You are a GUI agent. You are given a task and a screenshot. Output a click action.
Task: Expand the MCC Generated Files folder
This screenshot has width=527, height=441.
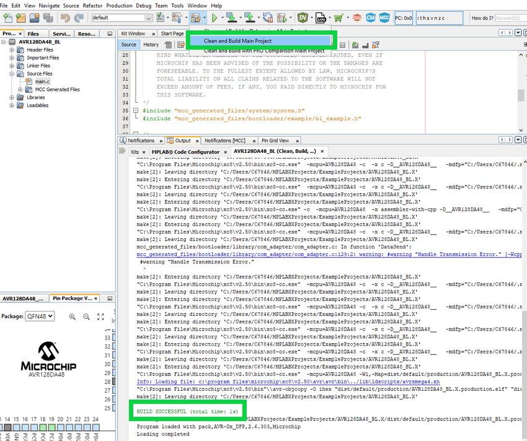(x=20, y=89)
